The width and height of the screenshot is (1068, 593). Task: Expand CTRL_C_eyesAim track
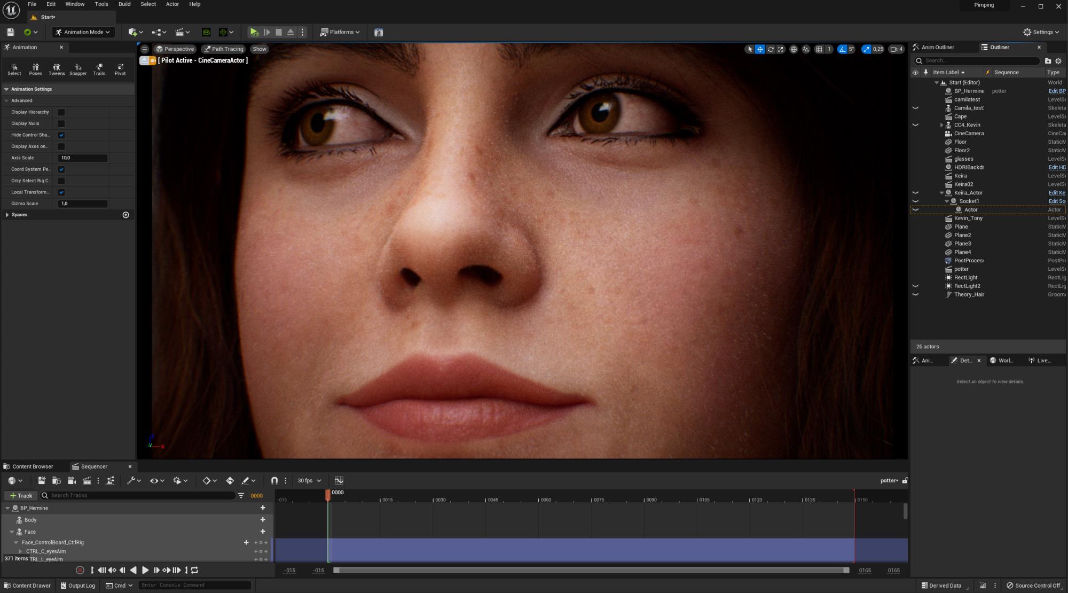coord(20,551)
